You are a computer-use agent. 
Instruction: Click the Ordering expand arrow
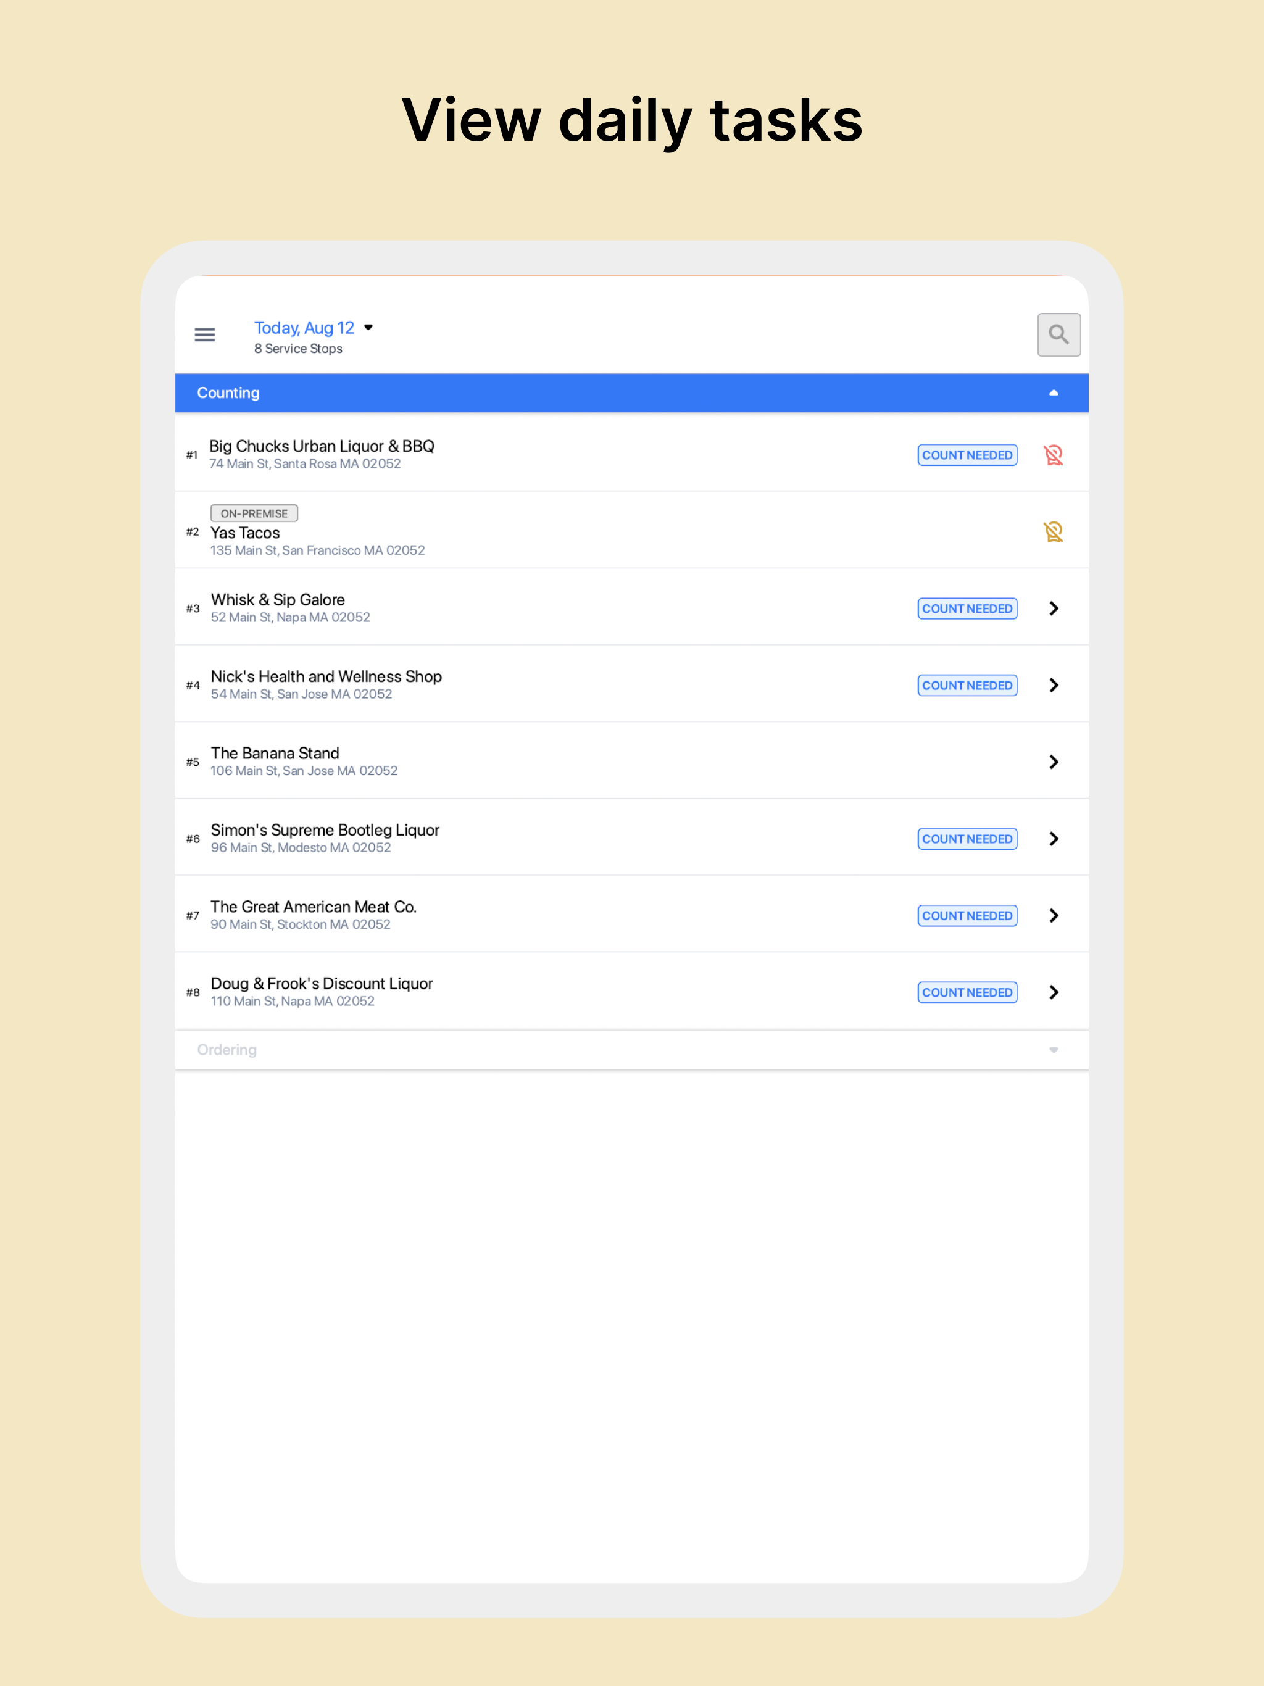pos(1054,1050)
